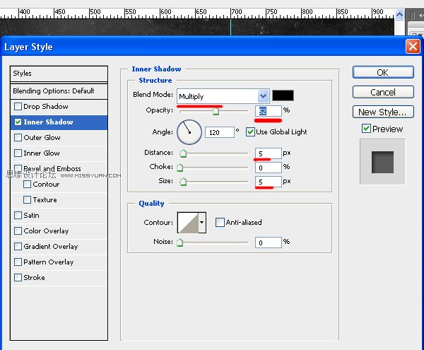This screenshot has width=424, height=350.
Task: Toggle the Anti-aliased checkbox
Action: pyautogui.click(x=220, y=222)
